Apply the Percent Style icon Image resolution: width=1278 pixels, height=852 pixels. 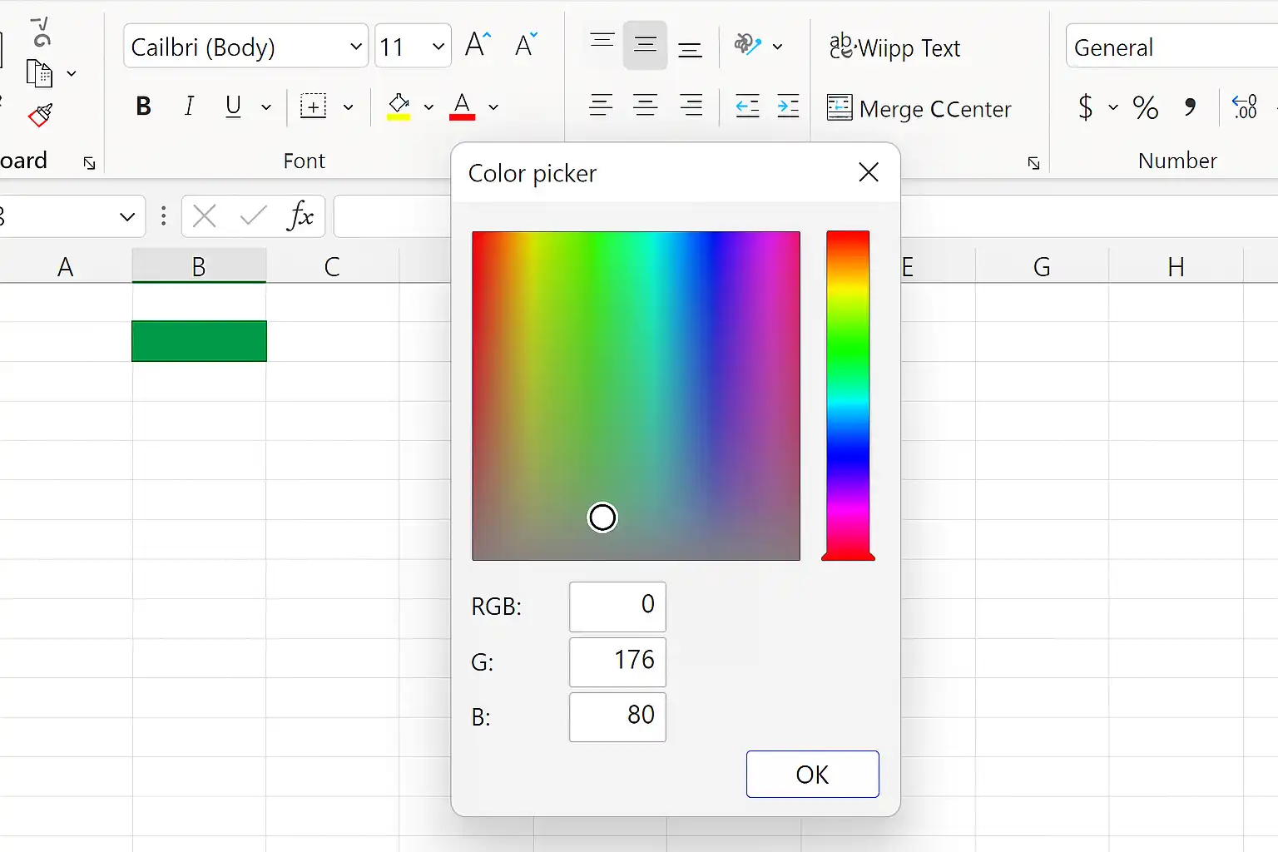tap(1145, 107)
